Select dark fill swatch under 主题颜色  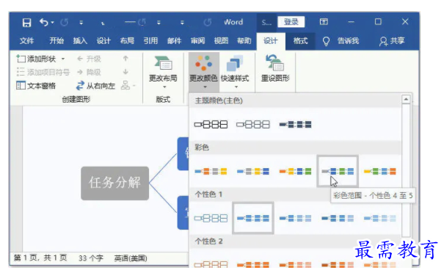tap(295, 124)
